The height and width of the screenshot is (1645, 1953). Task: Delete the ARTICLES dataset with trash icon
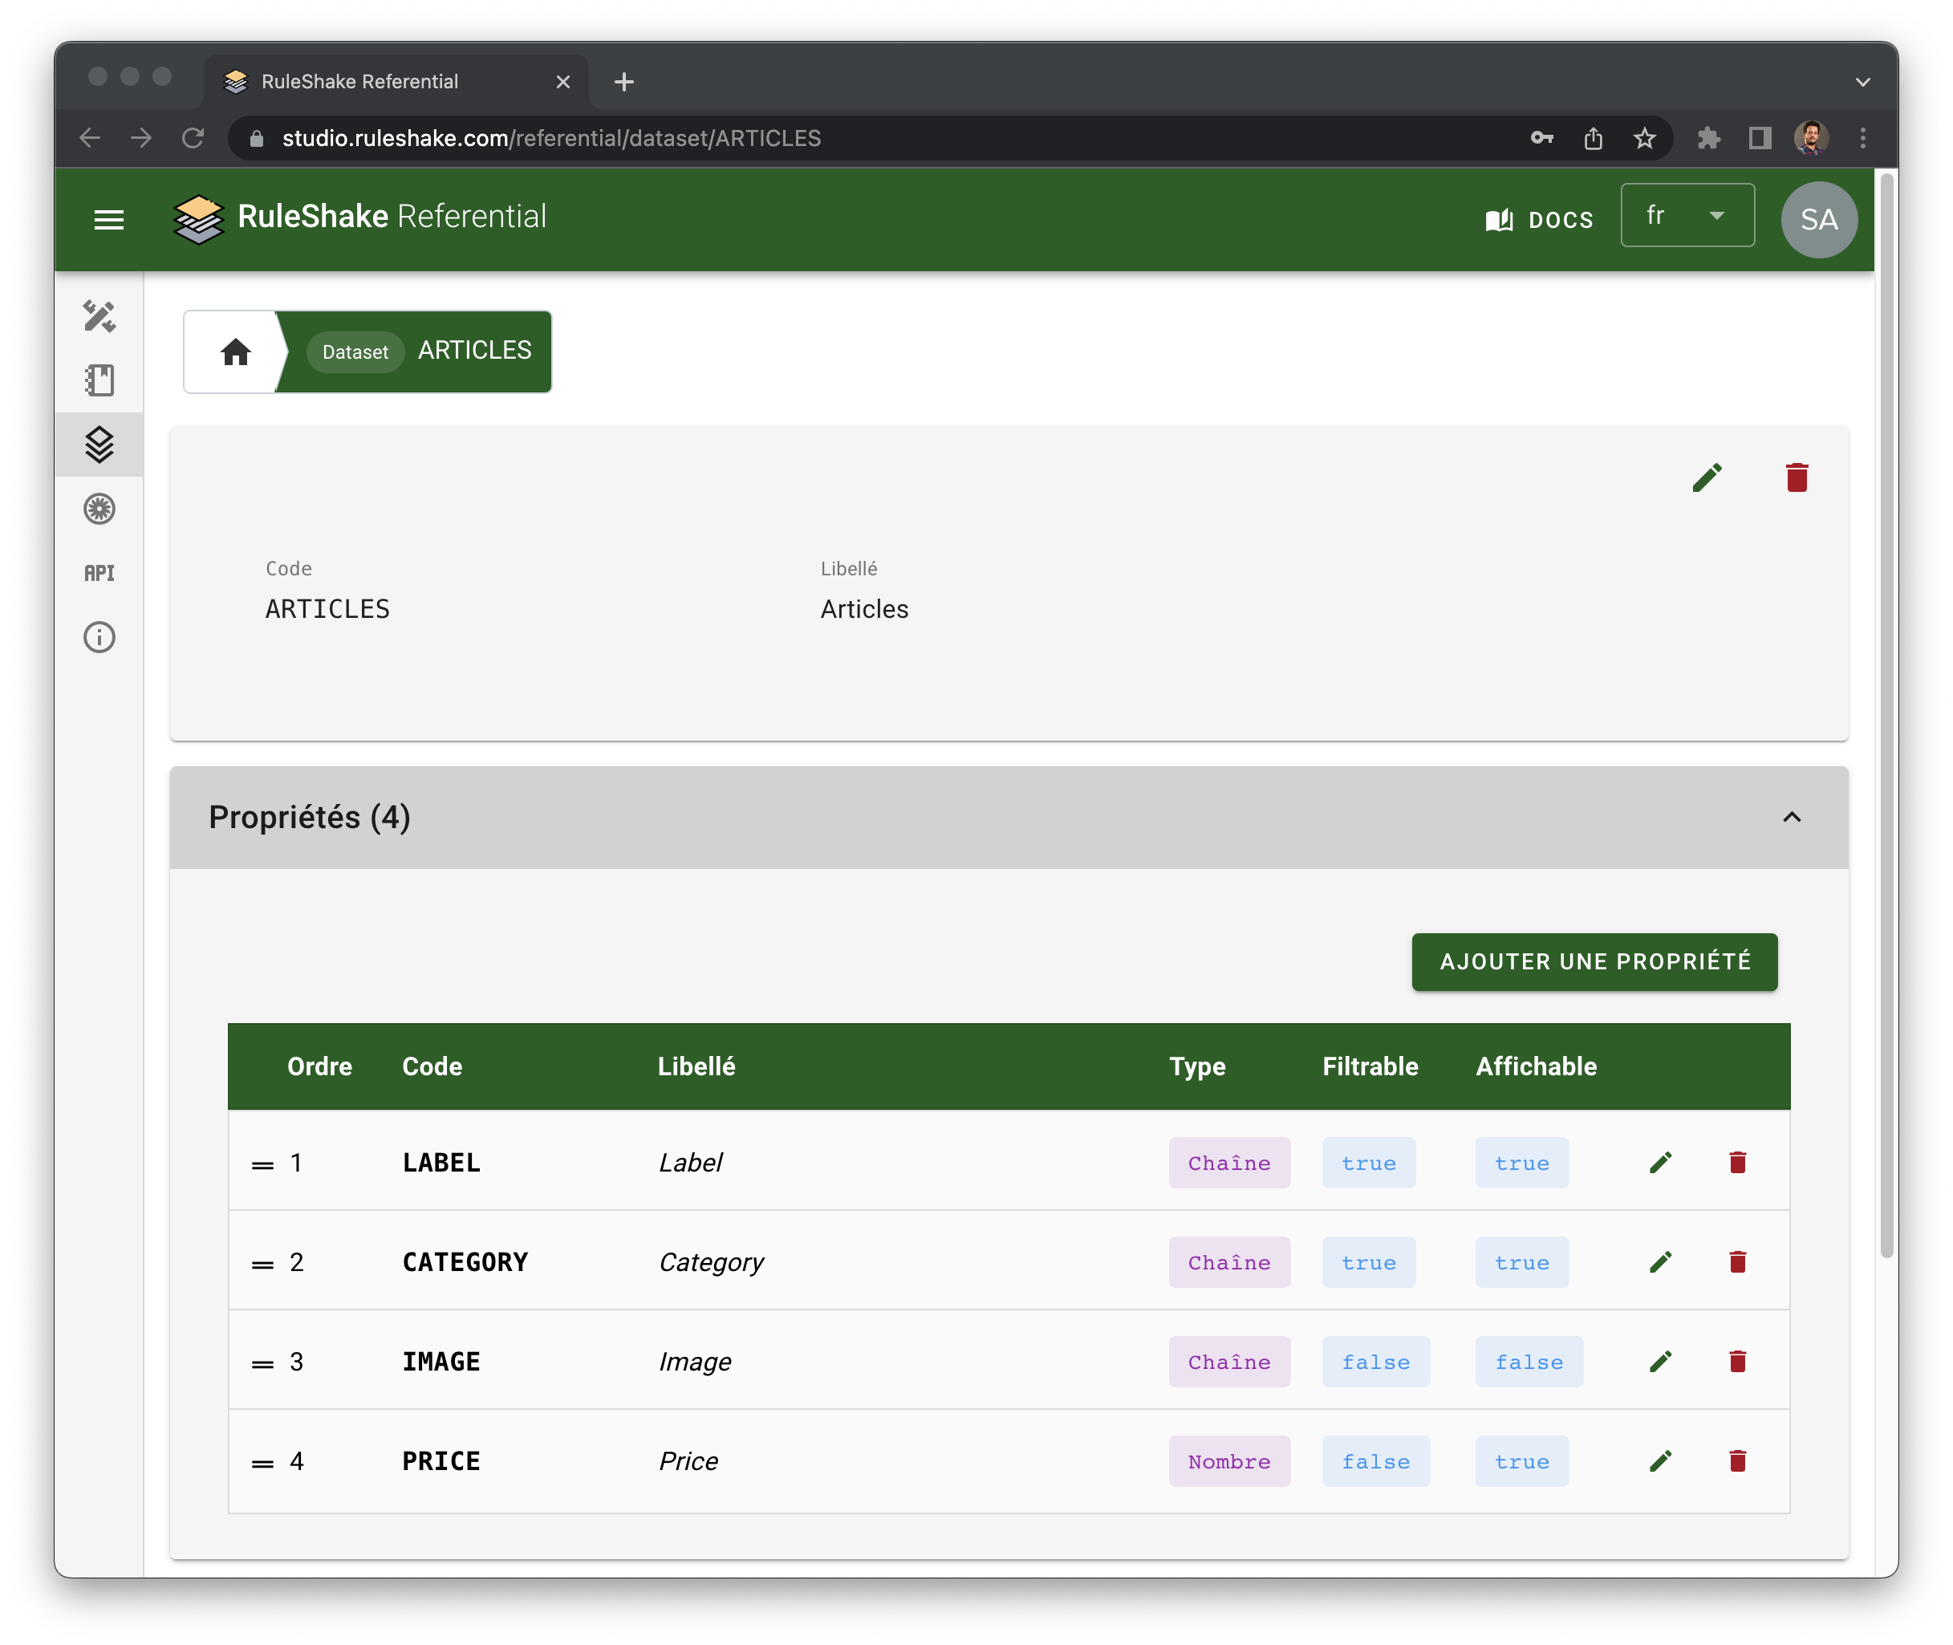(1797, 477)
